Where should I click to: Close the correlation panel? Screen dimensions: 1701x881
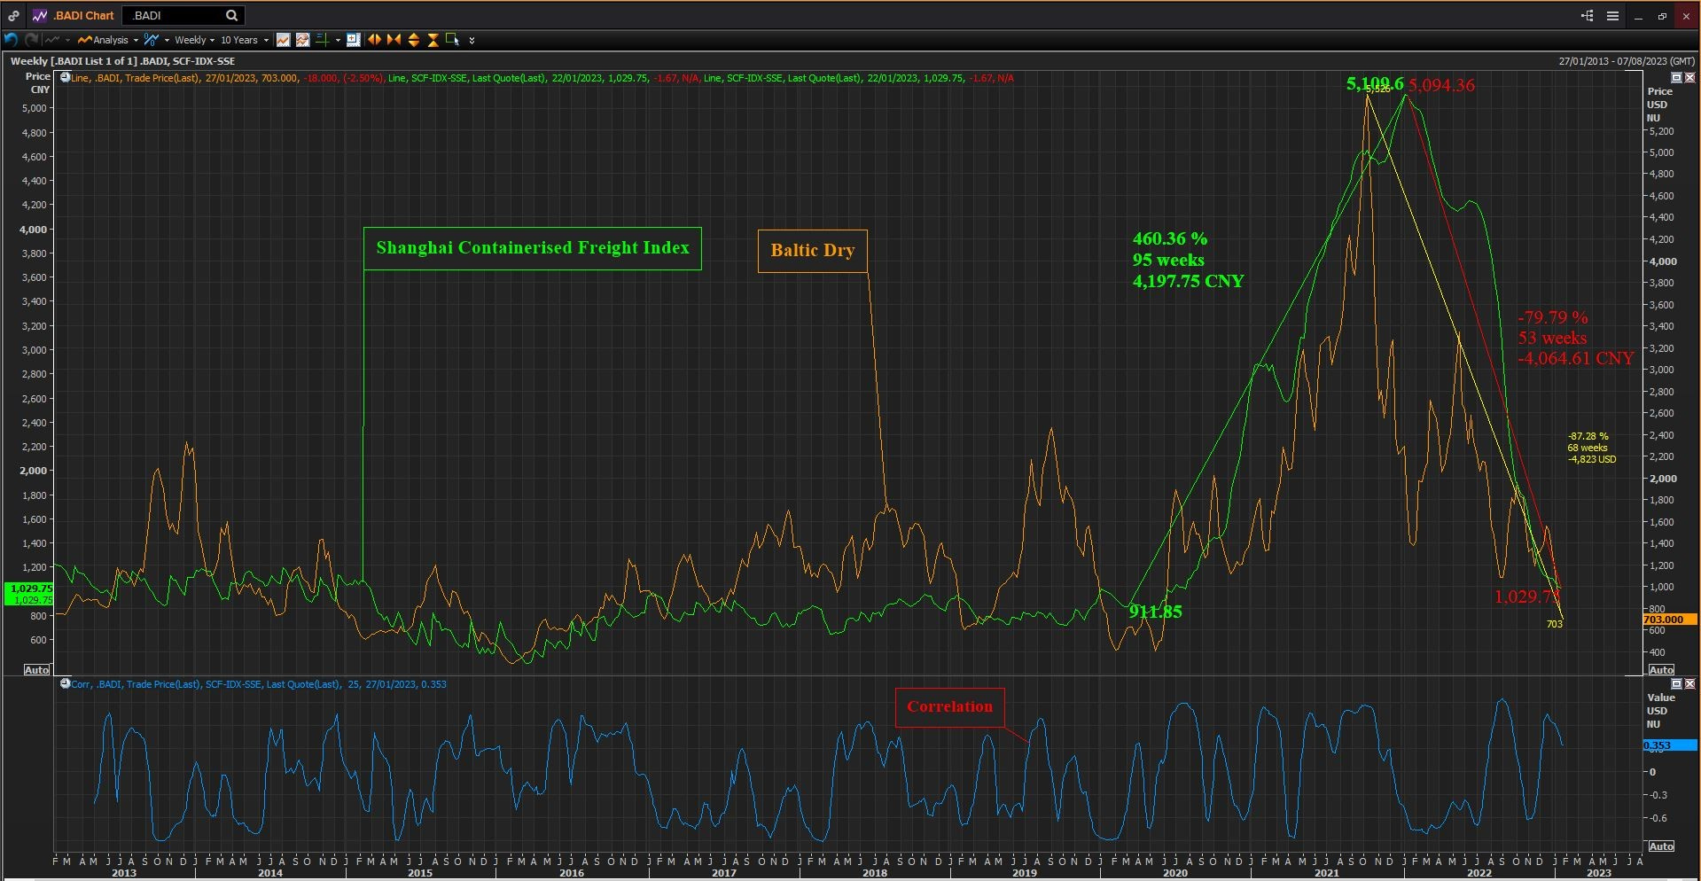[x=1689, y=684]
